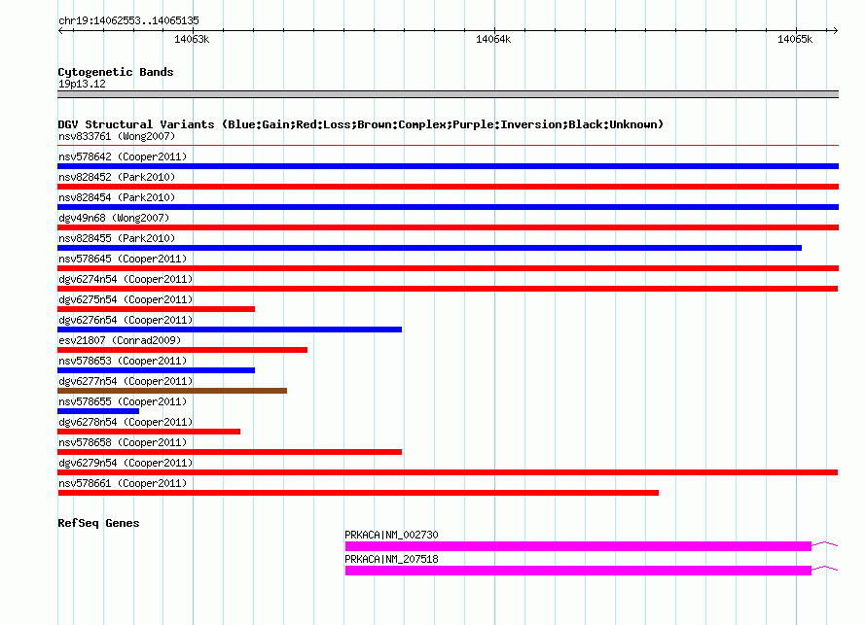This screenshot has width=866, height=625.
Task: Select the short dgv6275n54 red loss bar
Action: [157, 309]
